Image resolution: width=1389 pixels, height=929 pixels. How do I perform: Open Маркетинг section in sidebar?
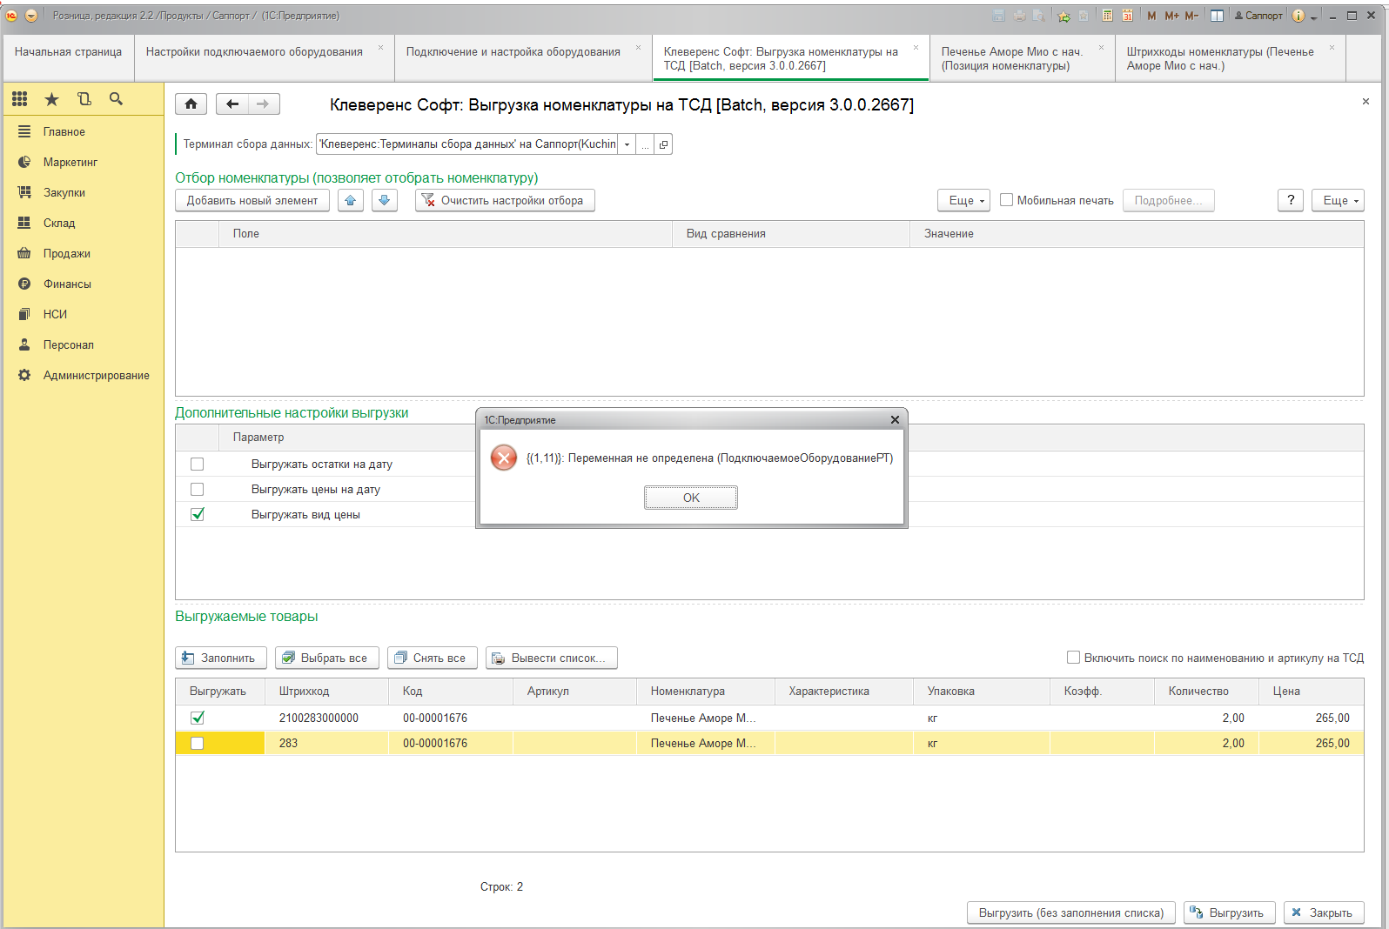(70, 163)
